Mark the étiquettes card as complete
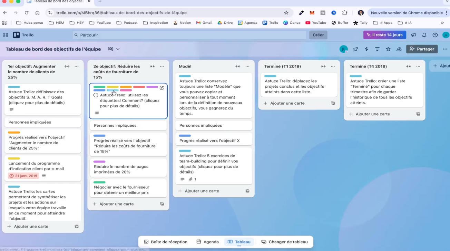 tap(96, 95)
